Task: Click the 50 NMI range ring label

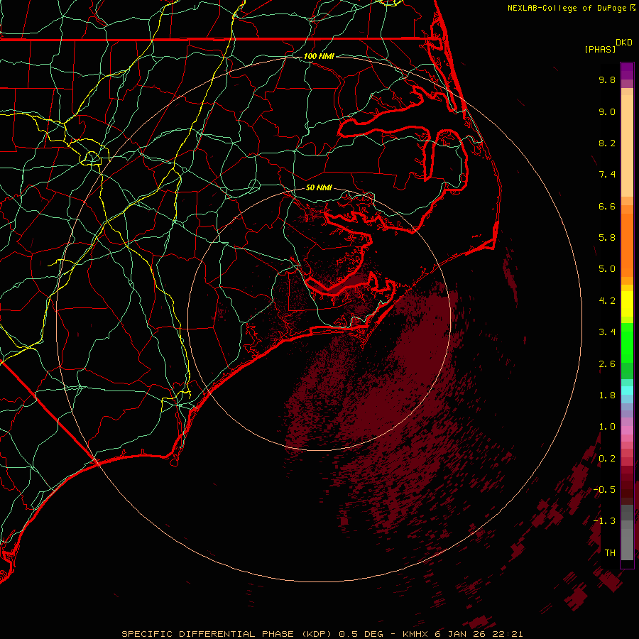Action: [x=319, y=187]
